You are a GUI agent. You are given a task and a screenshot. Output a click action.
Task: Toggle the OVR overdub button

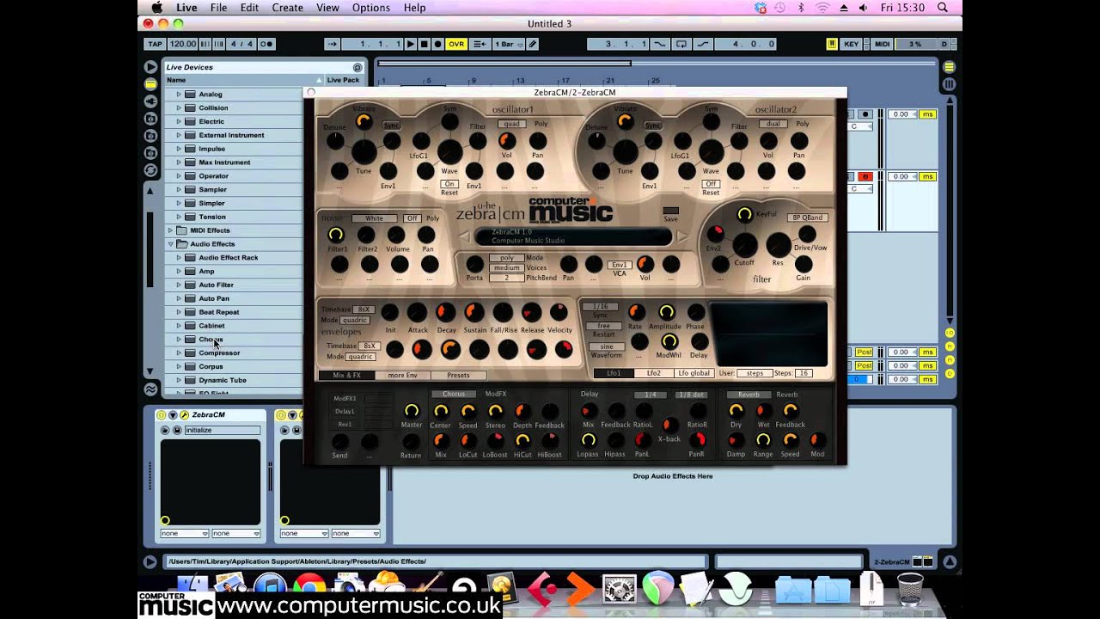coord(456,44)
